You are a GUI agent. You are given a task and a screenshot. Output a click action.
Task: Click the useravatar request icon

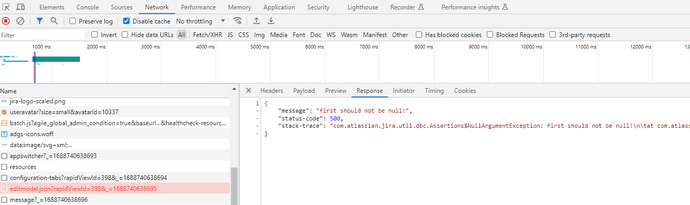coord(4,112)
